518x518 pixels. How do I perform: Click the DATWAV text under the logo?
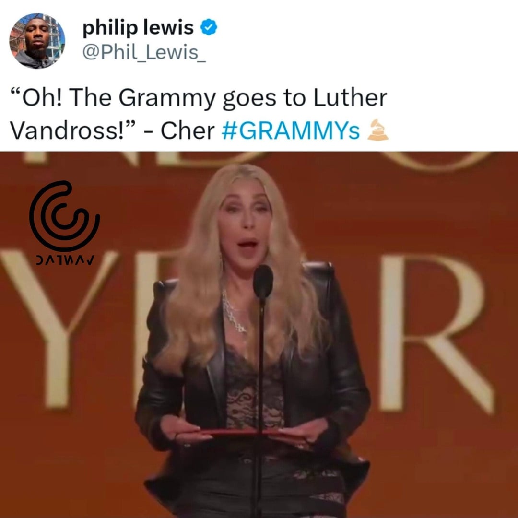tap(65, 260)
